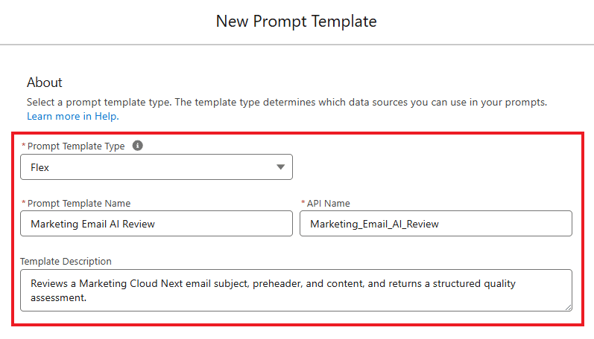Focus the API Name input field
Viewport: 594px width, 339px height.
(436, 224)
